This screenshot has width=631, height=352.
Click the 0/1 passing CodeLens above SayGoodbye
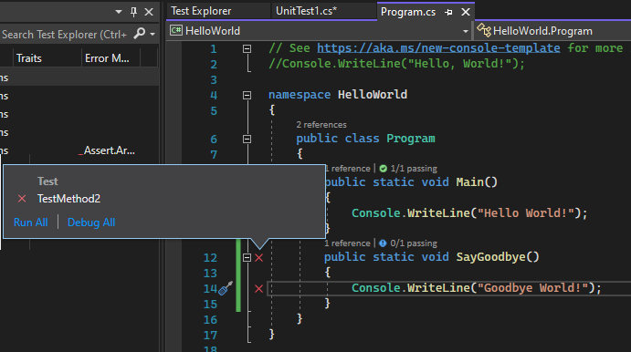(414, 243)
